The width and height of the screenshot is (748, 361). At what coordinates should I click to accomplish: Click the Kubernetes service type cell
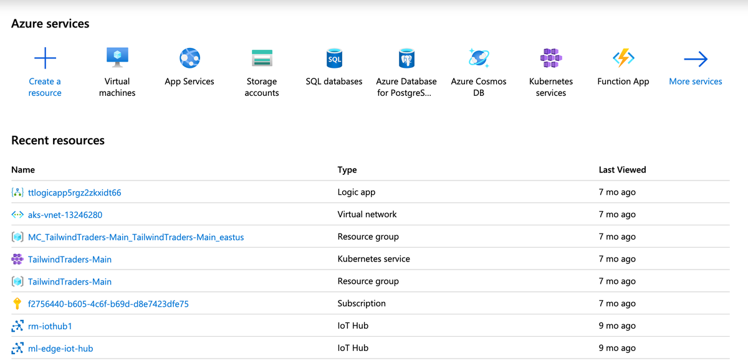coord(374,259)
